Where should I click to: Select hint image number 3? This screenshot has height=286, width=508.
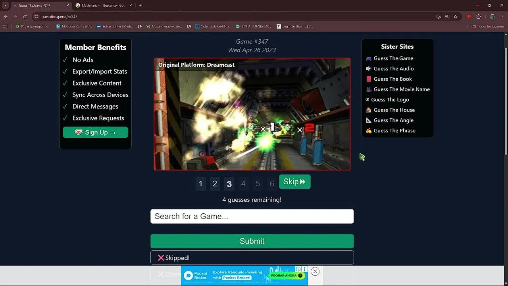point(229,184)
